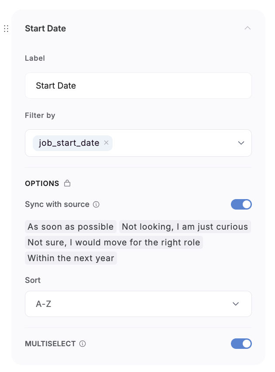
Task: Click the lock icon next to Options
Action: coord(67,183)
